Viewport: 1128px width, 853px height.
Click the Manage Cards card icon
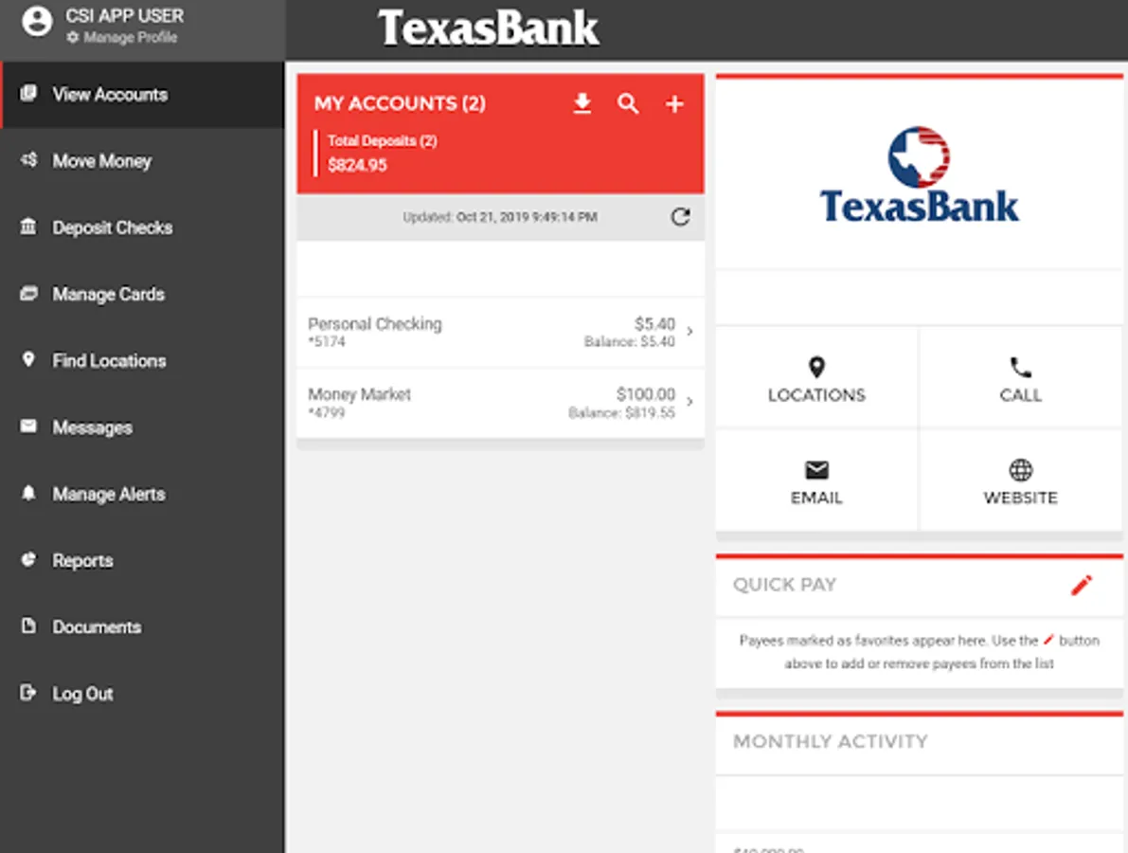[x=28, y=293]
